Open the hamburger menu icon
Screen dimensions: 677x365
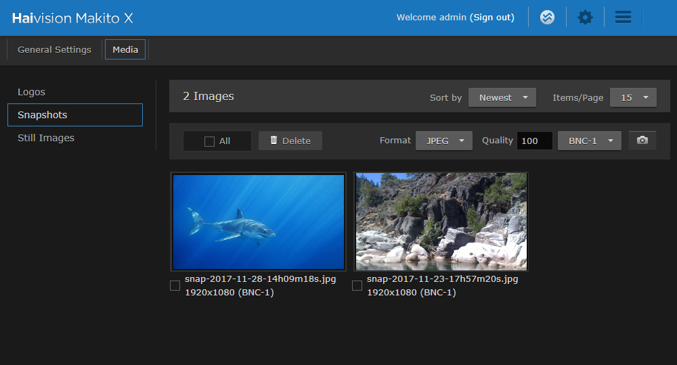tap(623, 18)
